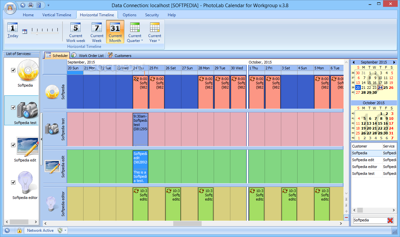Collapse the services panel splitter arrow
This screenshot has width=400, height=237.
(x=41, y=139)
